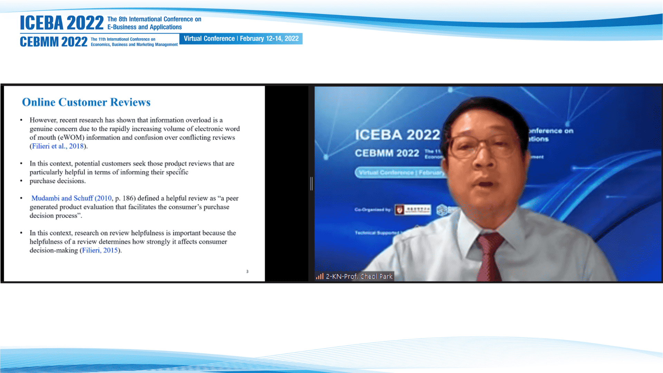Click the split-view divider handle

pos(311,183)
